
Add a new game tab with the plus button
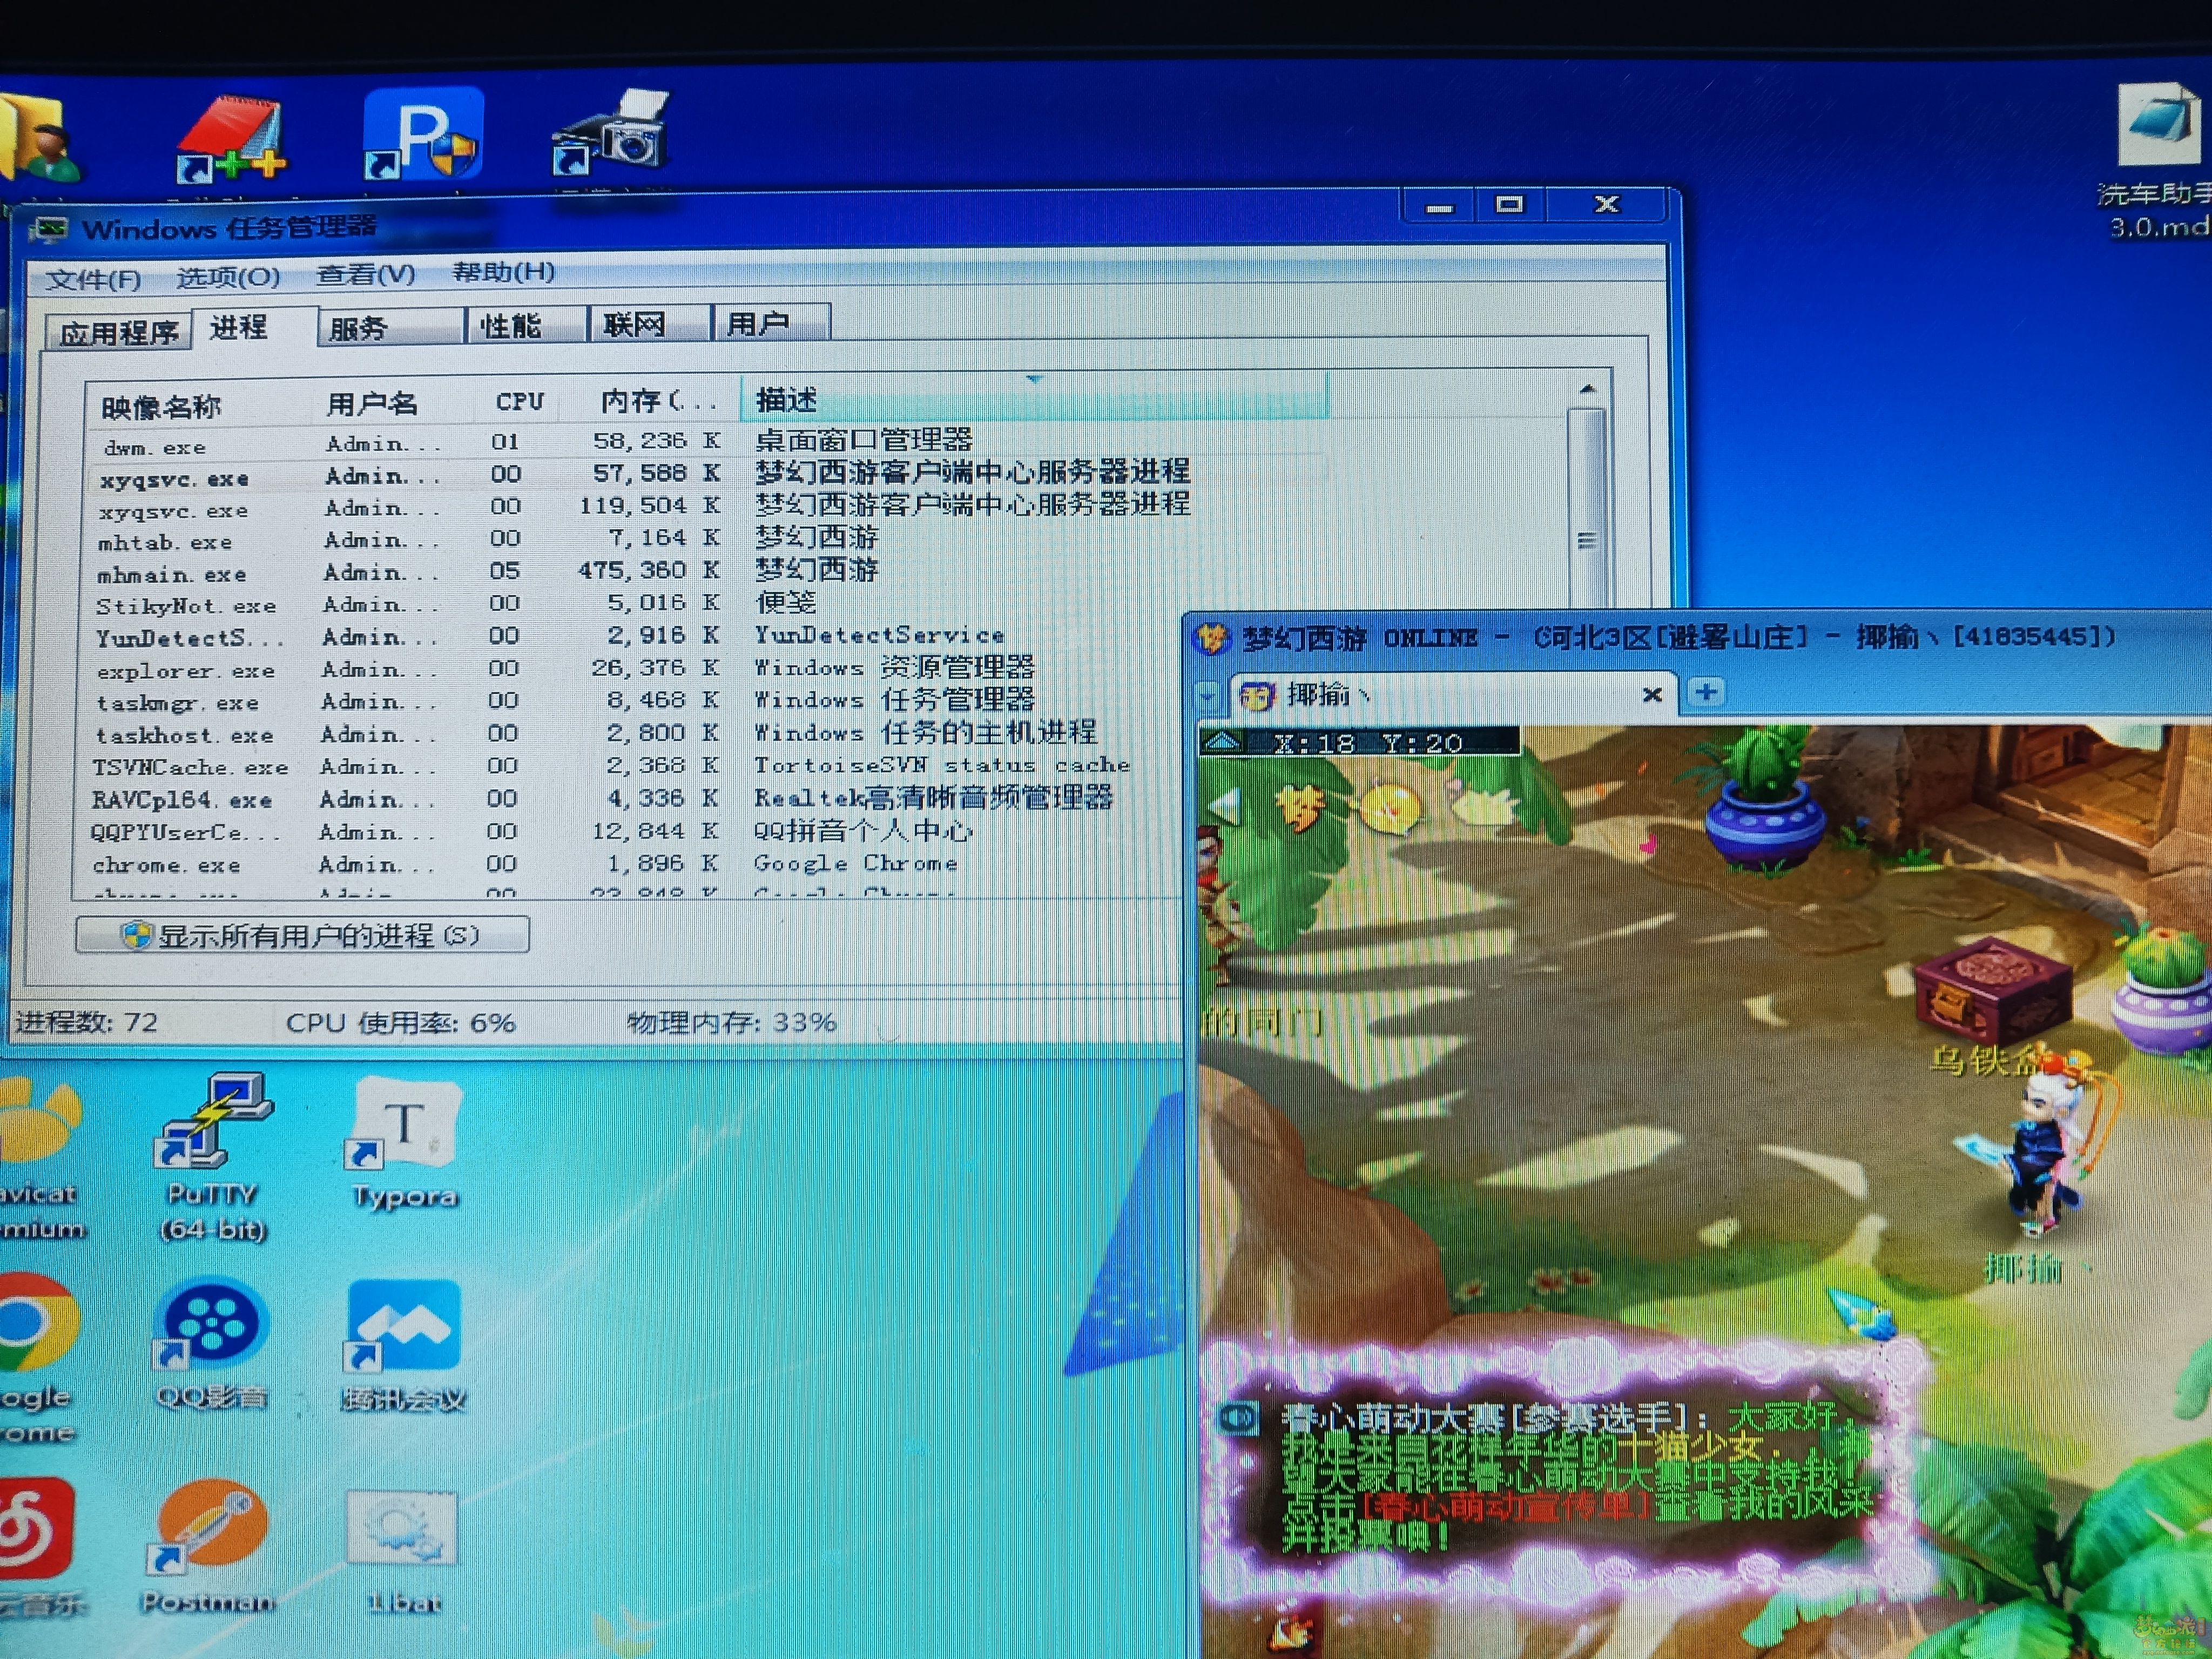(1706, 692)
